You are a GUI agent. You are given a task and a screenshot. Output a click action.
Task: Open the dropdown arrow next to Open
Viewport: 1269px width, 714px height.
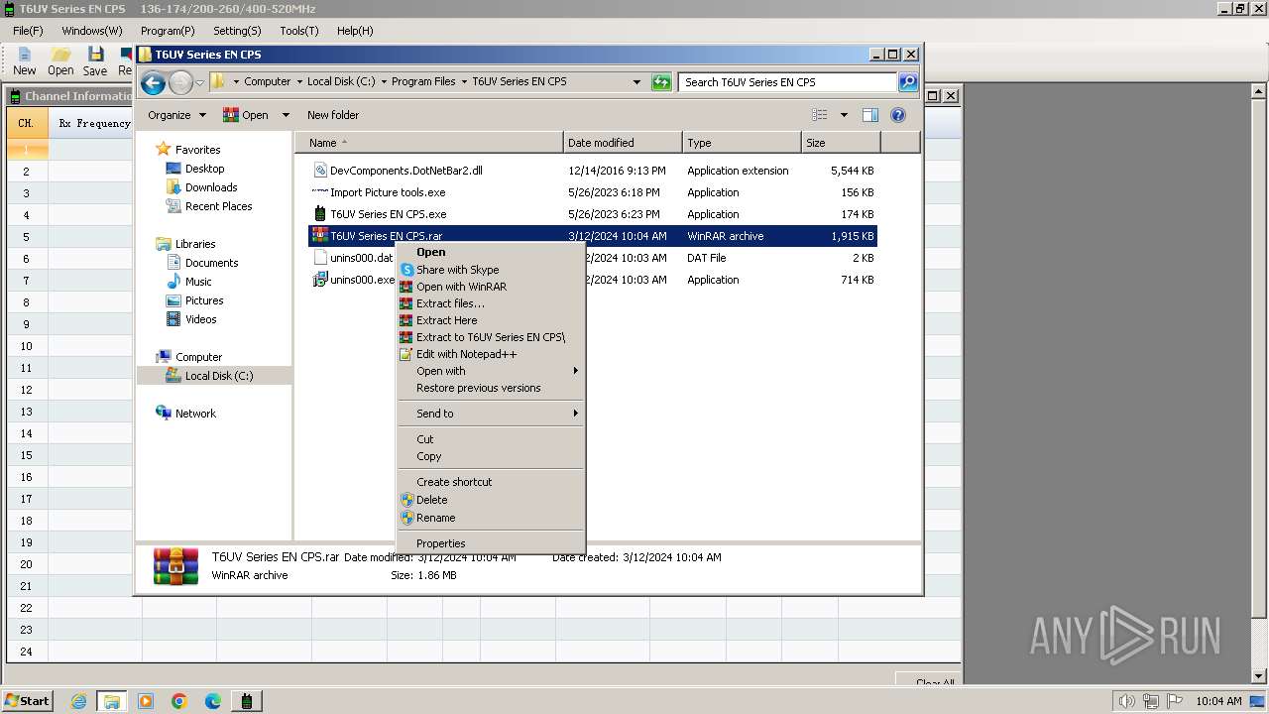click(286, 115)
